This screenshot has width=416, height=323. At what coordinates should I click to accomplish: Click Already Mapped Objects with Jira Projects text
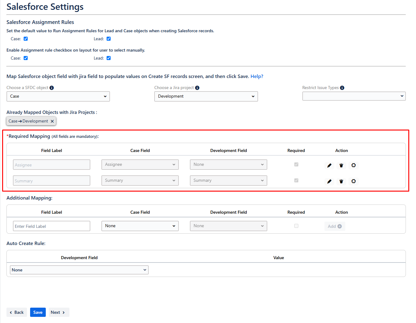(52, 112)
